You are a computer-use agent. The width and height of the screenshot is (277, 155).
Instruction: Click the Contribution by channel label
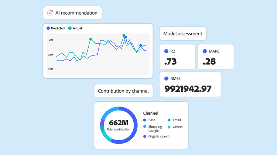point(123,91)
